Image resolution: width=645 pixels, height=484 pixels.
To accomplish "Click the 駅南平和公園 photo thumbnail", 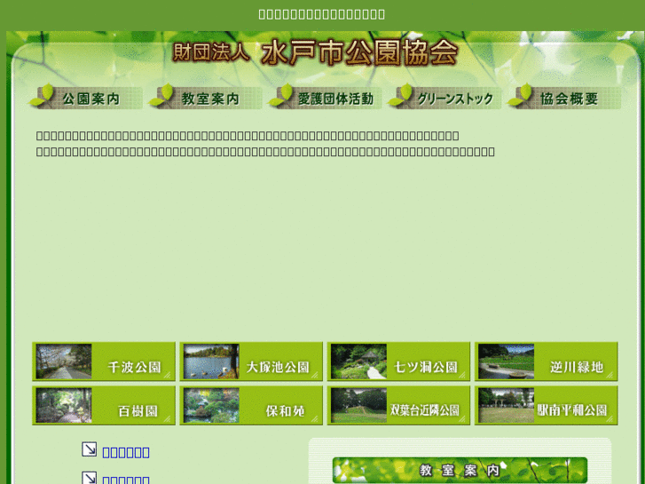I will pos(506,405).
